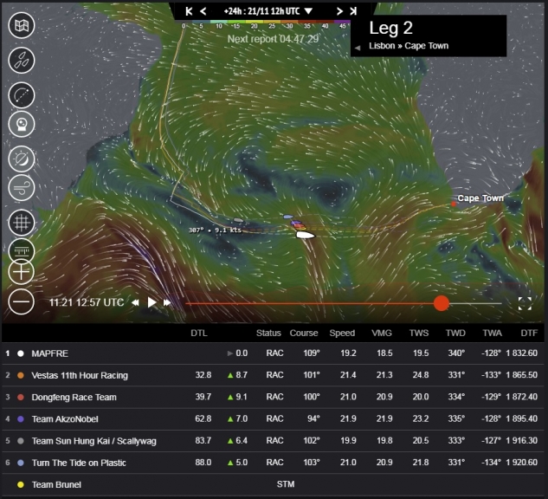The image size is (548, 499).
Task: Select Team Sun Hung Kai / Scallywag row
Action: pyautogui.click(x=273, y=441)
